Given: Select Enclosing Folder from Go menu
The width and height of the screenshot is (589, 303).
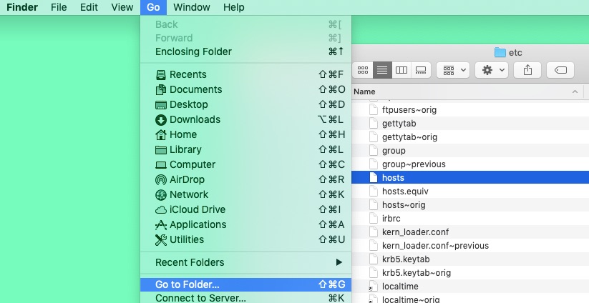Looking at the screenshot, I should (193, 51).
